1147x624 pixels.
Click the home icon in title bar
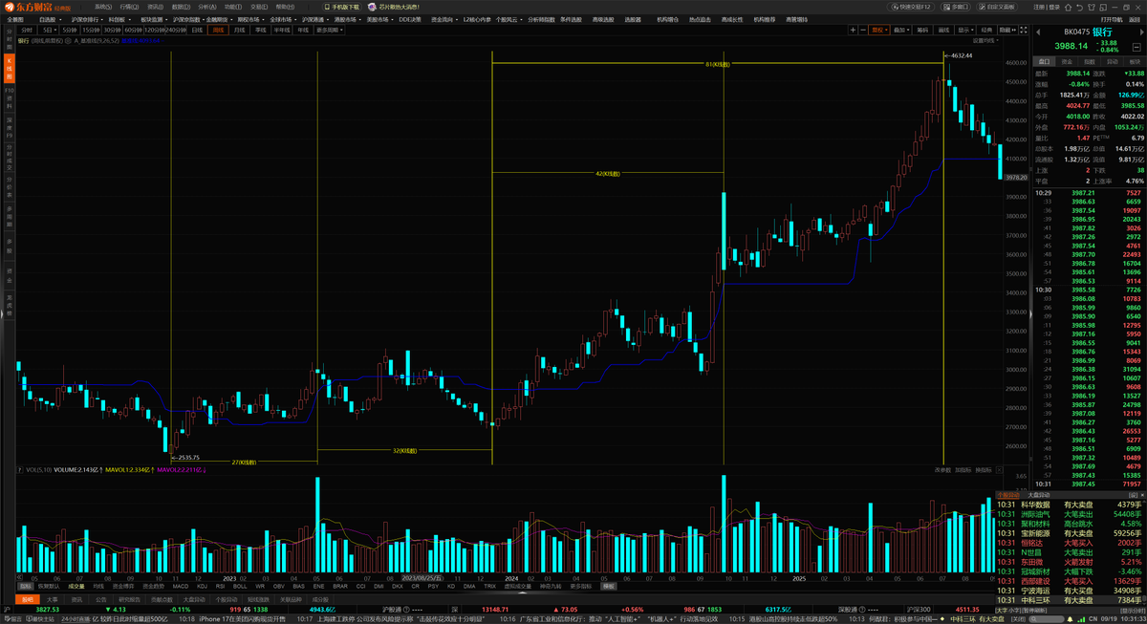tap(1068, 8)
